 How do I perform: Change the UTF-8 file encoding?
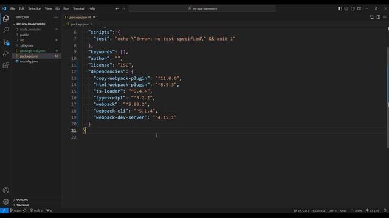click(332, 211)
